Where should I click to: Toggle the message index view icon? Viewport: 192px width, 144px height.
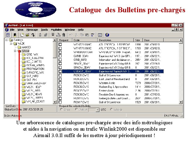pyautogui.click(x=8, y=35)
